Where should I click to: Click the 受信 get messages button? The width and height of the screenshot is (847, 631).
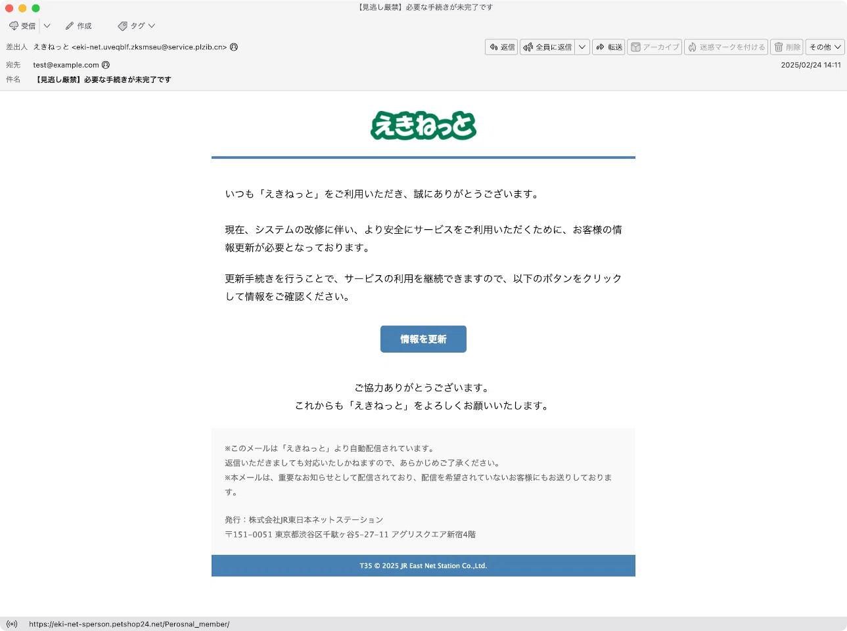click(22, 26)
